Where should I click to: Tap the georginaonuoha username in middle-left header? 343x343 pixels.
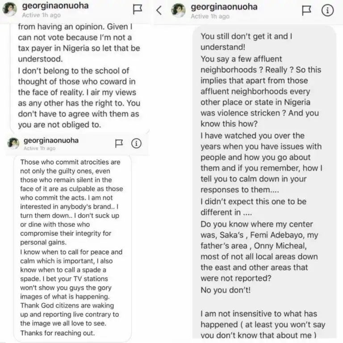click(x=51, y=140)
